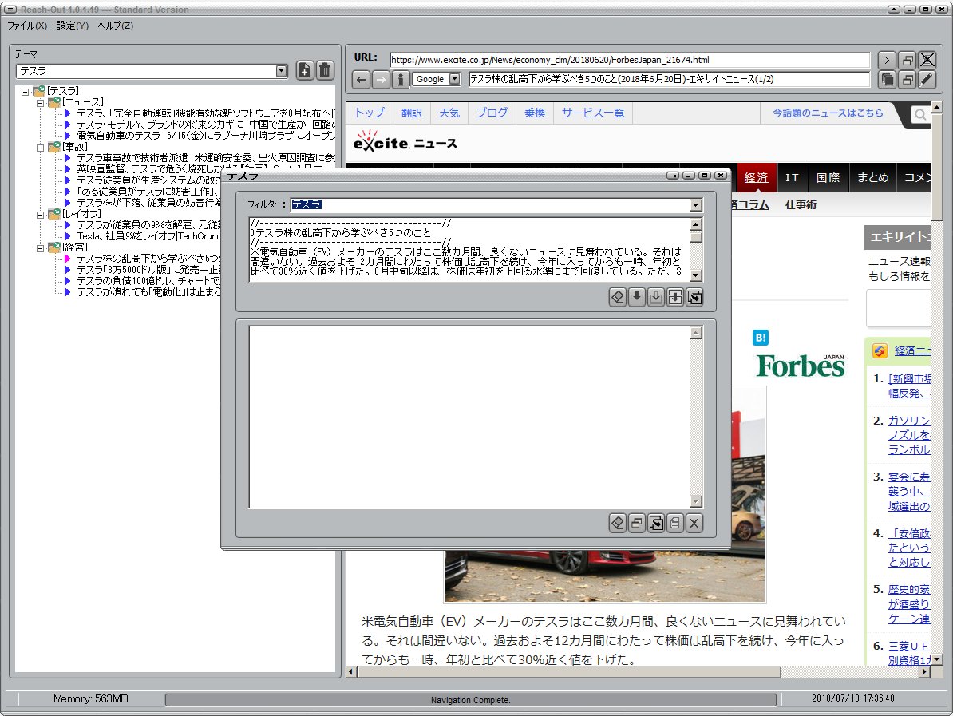Click the solid download-arrow icon in テスラ dialog
Screen dimensions: 953x716
pyautogui.click(x=637, y=297)
